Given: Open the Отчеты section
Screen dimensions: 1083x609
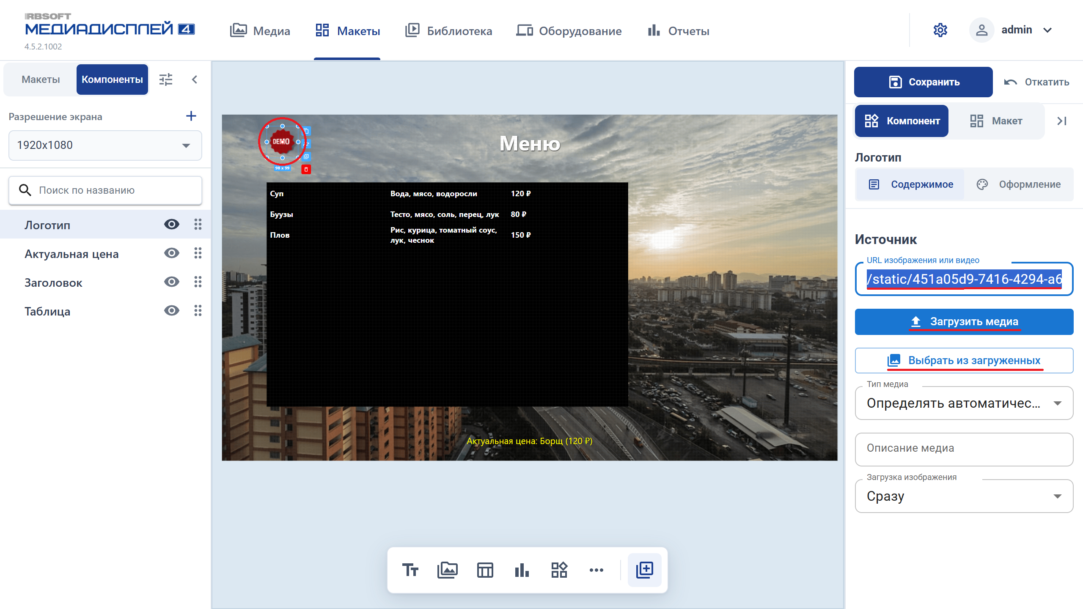Looking at the screenshot, I should (678, 30).
